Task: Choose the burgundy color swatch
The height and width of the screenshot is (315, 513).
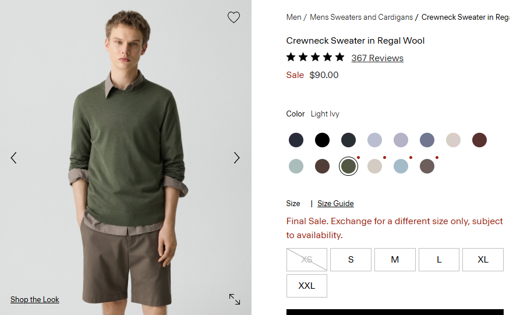Action: pyautogui.click(x=479, y=140)
